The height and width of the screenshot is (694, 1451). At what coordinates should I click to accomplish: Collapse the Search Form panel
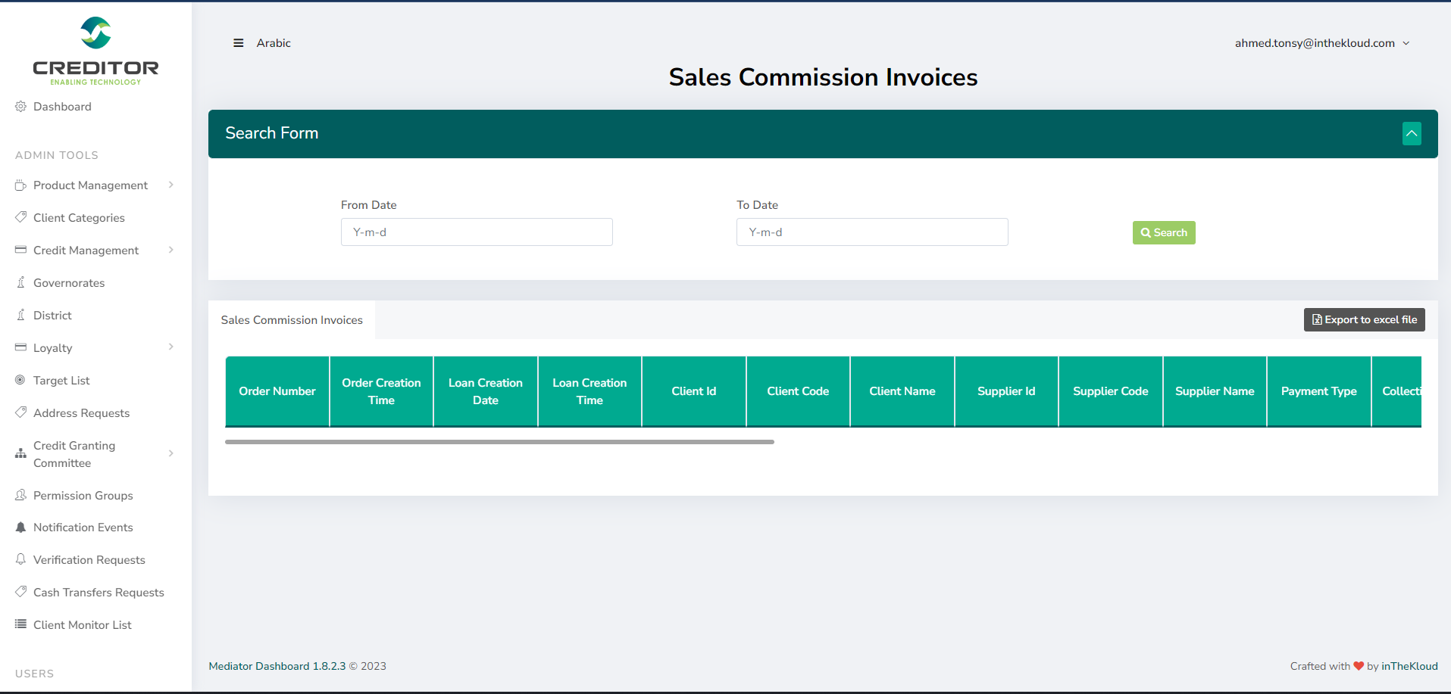(x=1411, y=134)
